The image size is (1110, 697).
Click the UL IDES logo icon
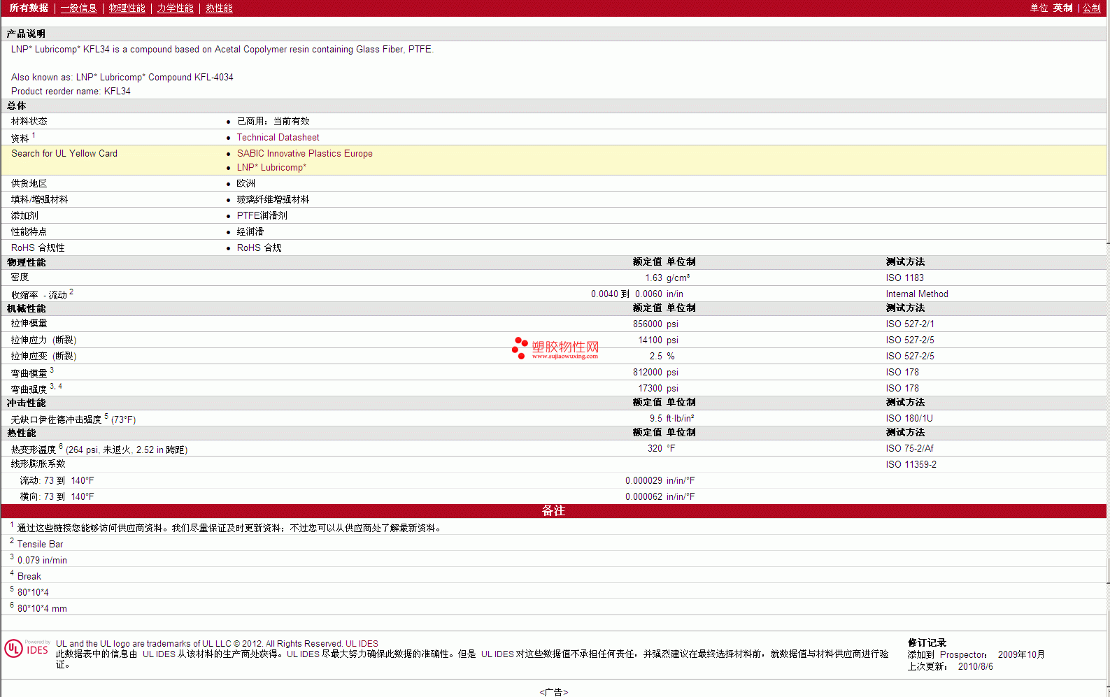coord(27,649)
